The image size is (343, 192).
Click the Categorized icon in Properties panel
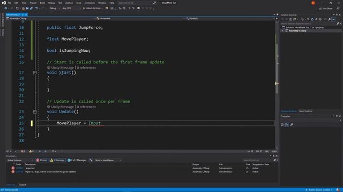pos(282,124)
